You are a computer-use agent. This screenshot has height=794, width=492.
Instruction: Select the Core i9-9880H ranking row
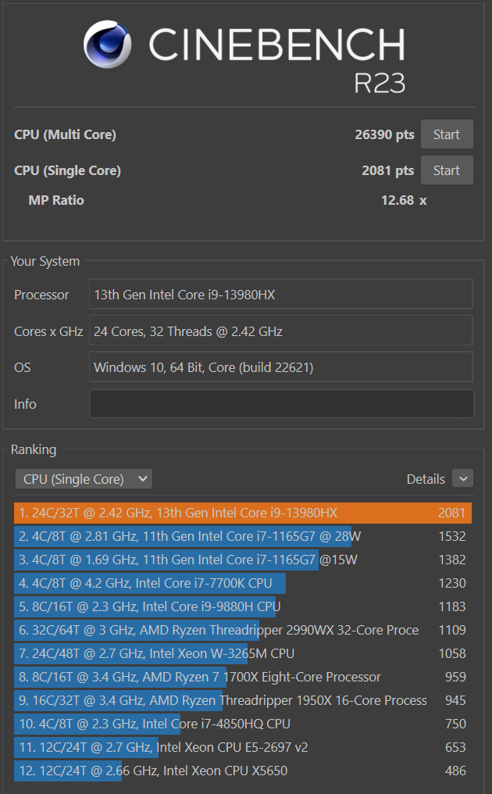tap(242, 606)
